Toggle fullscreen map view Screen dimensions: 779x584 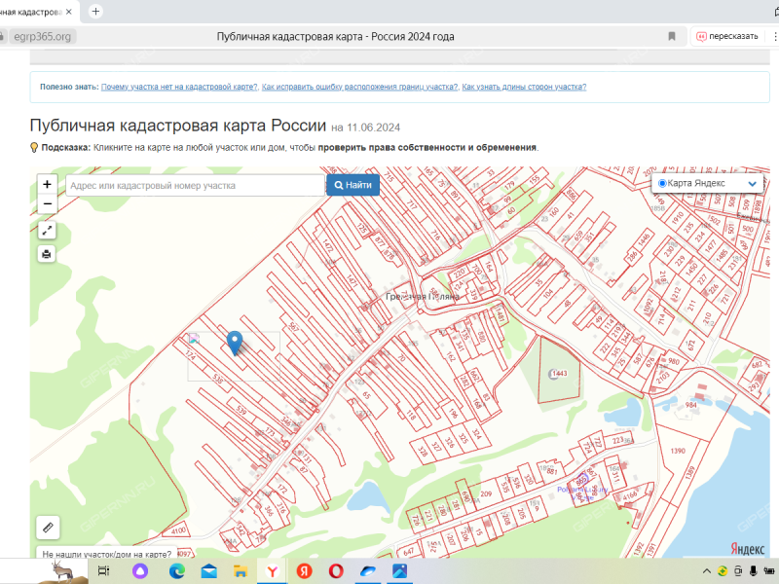coord(47,231)
